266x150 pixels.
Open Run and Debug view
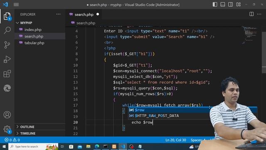7,59
